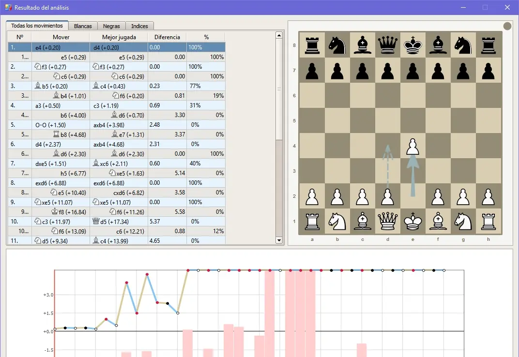Click the Mover column header

pyautogui.click(x=61, y=37)
